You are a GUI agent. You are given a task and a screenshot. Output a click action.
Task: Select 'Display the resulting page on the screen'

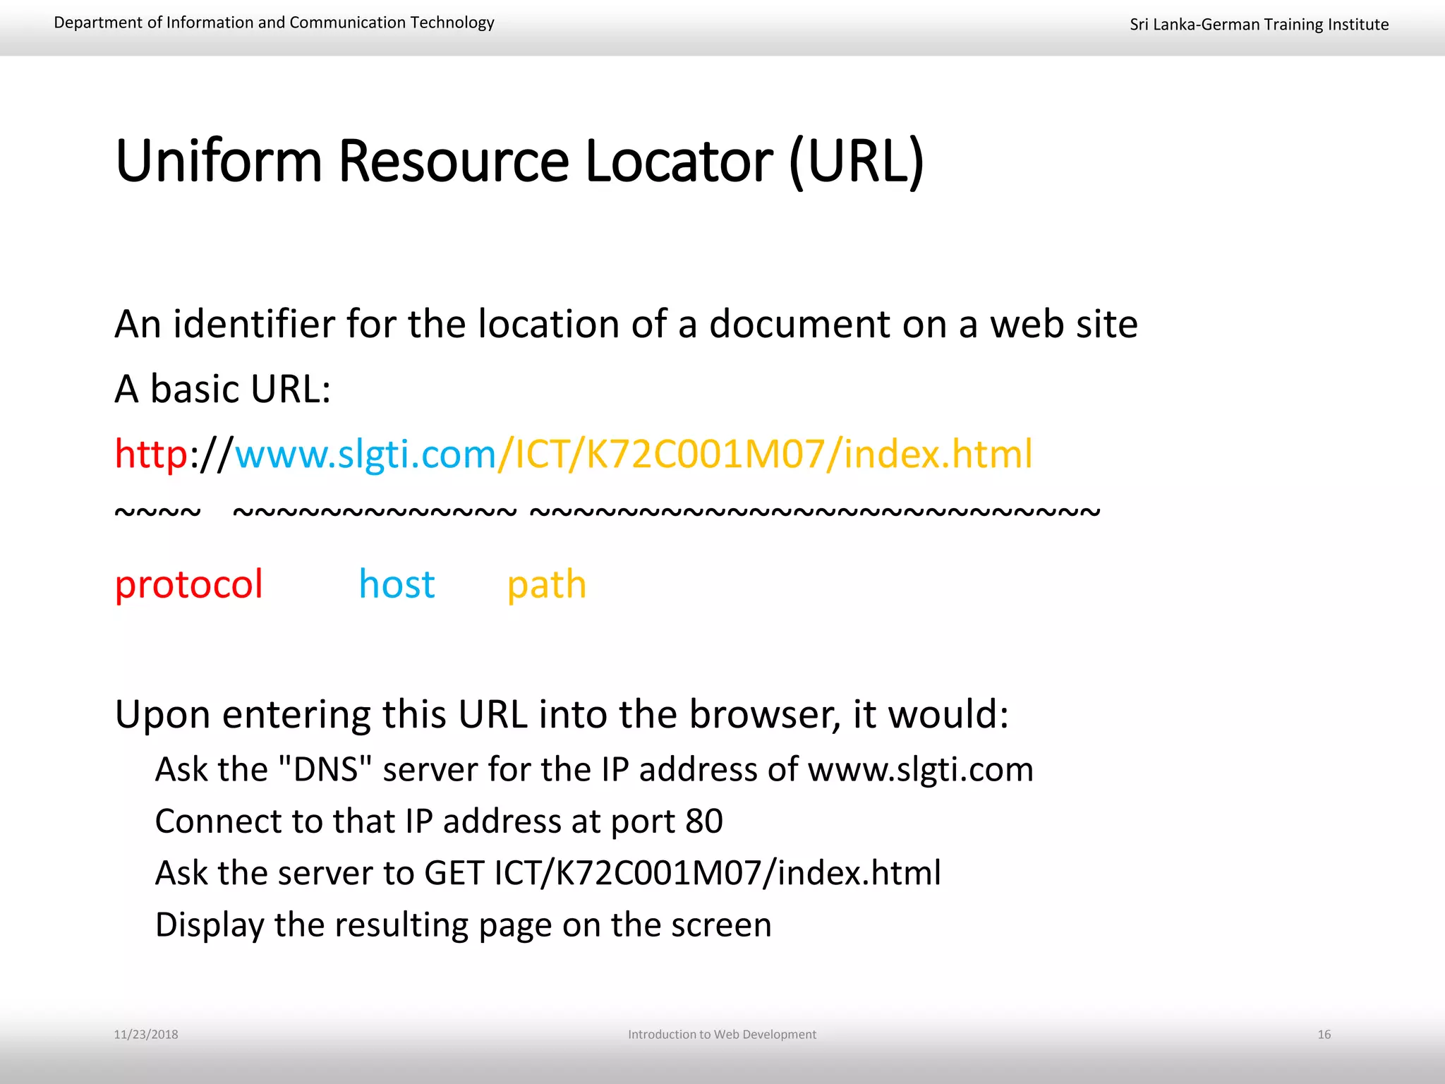[x=464, y=925]
